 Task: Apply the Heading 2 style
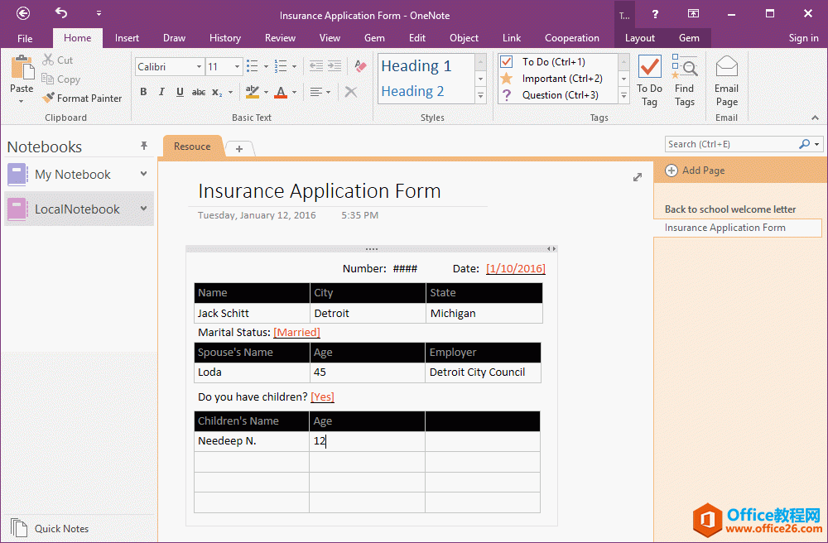[x=412, y=91]
